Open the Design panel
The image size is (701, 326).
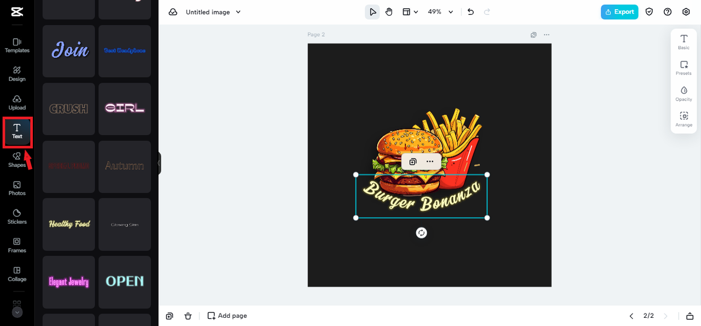tap(17, 74)
